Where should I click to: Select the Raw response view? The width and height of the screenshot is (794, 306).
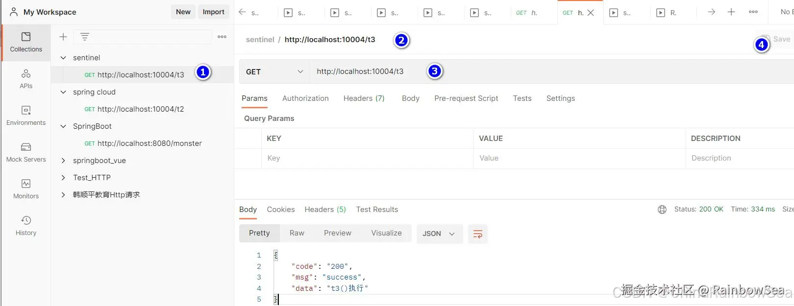coord(297,233)
